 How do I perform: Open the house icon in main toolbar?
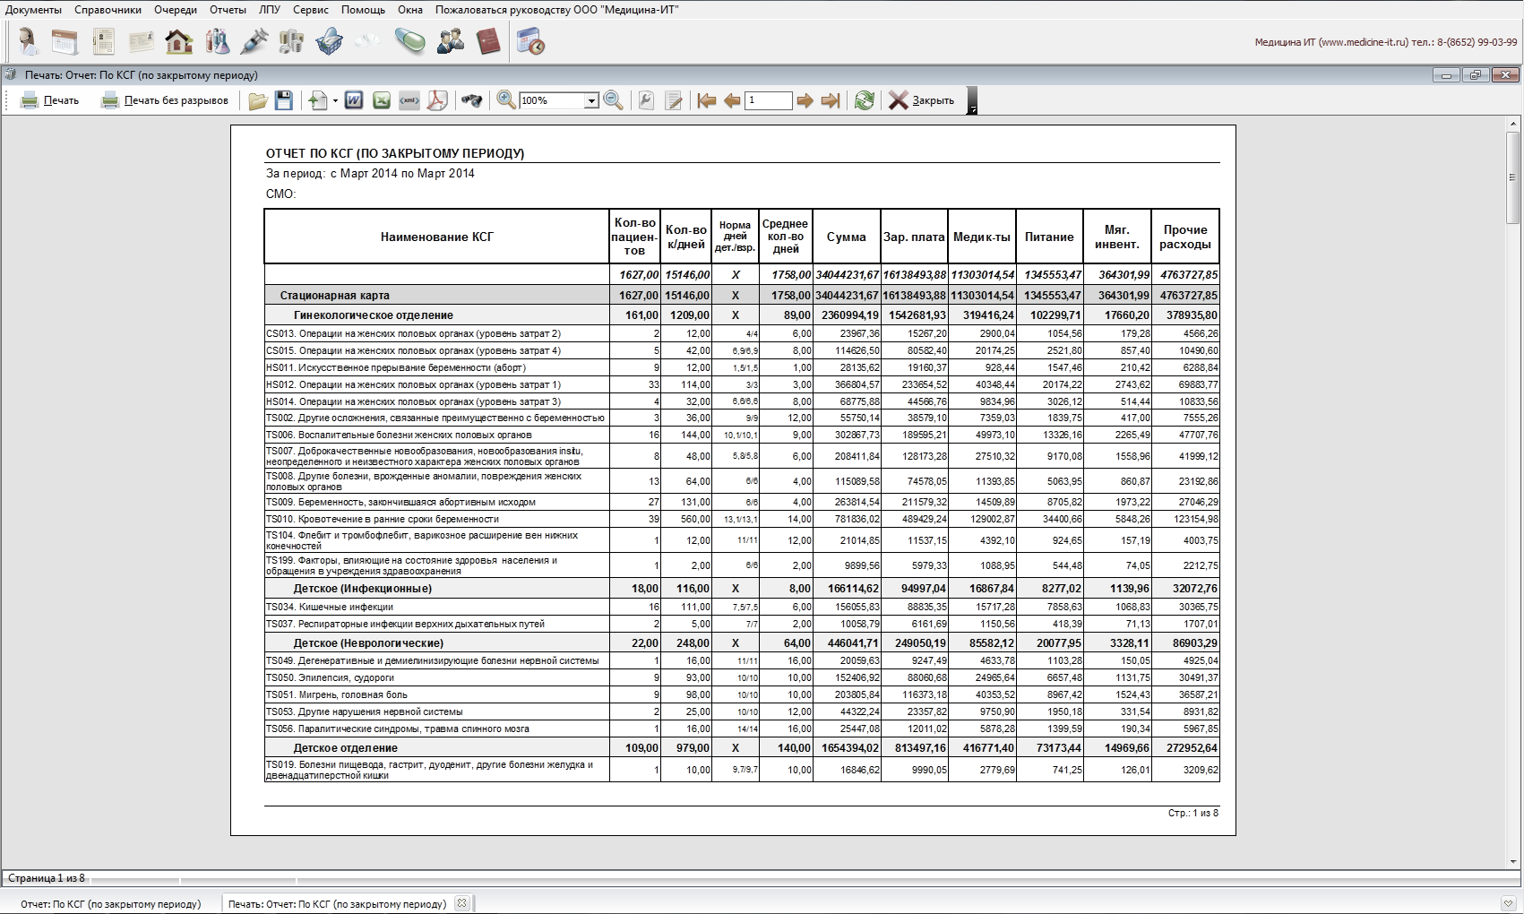coord(179,41)
